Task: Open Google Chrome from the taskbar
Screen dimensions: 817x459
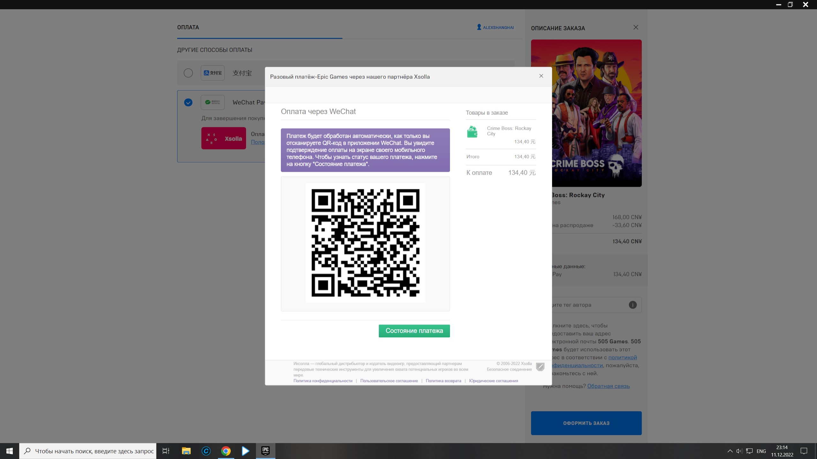Action: (226, 451)
